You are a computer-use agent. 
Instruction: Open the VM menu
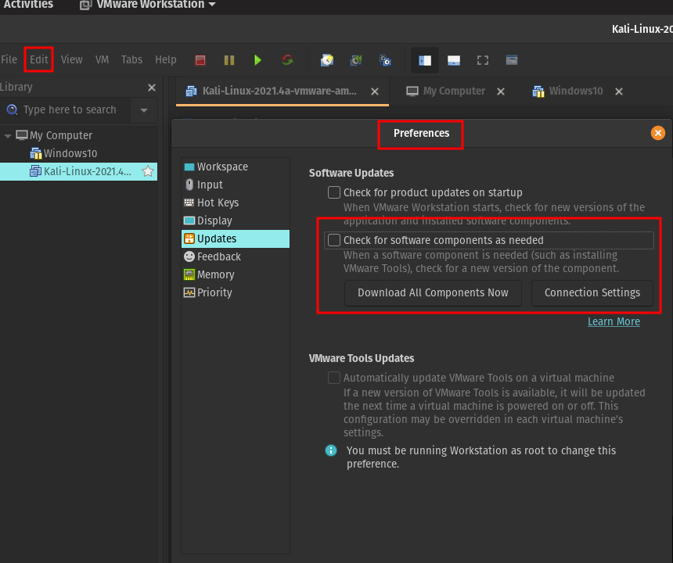(102, 59)
